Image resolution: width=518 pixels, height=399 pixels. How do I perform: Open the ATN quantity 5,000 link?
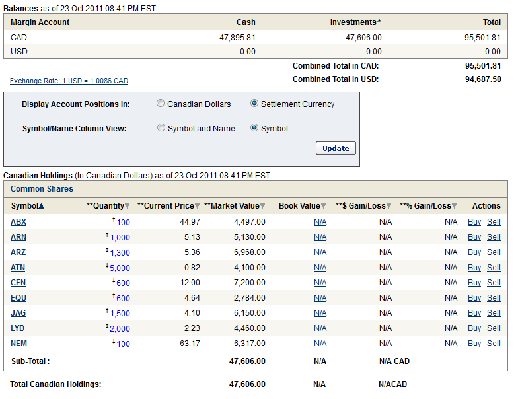(120, 268)
